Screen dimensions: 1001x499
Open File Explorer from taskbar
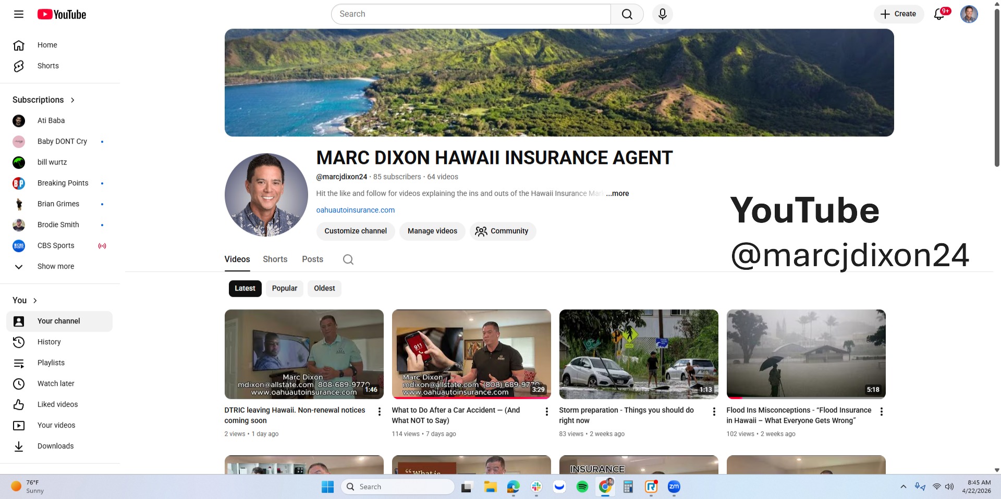pyautogui.click(x=491, y=486)
